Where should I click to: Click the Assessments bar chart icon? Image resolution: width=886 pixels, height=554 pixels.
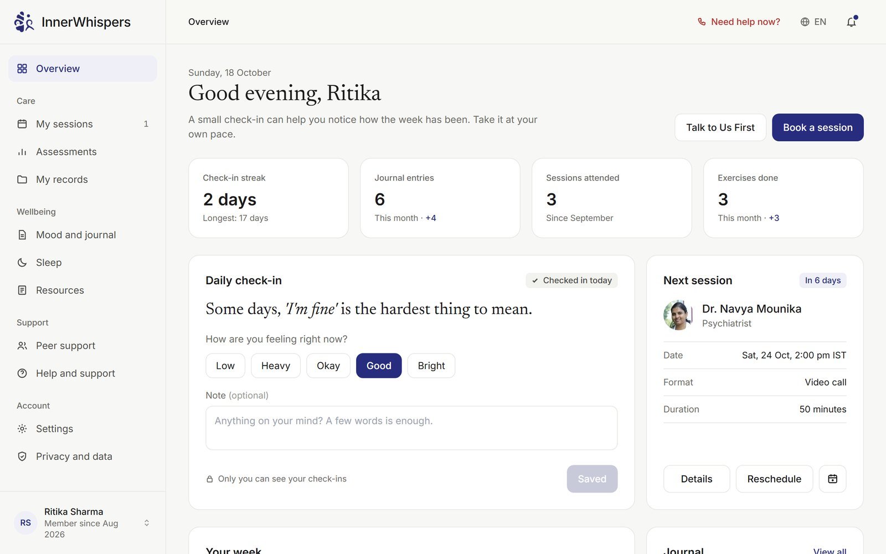pyautogui.click(x=22, y=151)
